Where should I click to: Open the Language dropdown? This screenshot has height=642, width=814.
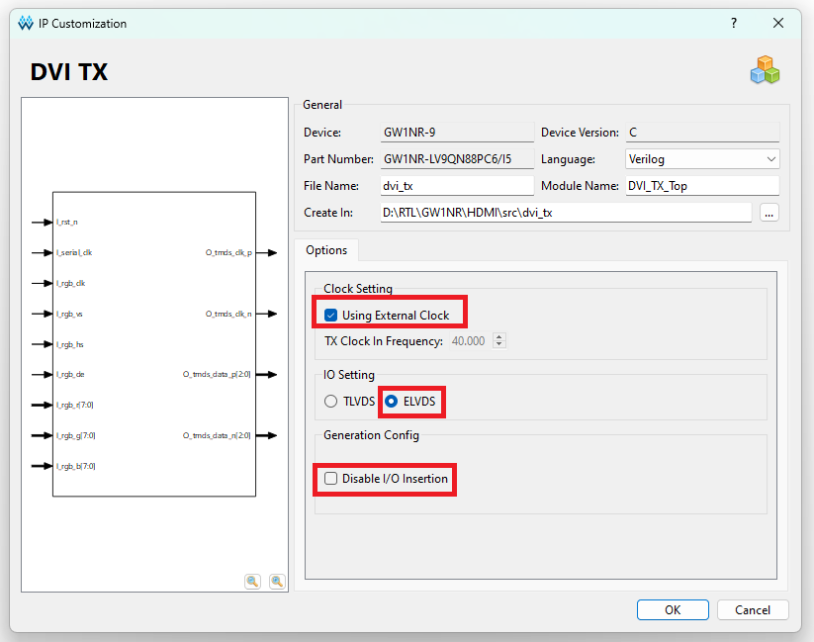702,158
